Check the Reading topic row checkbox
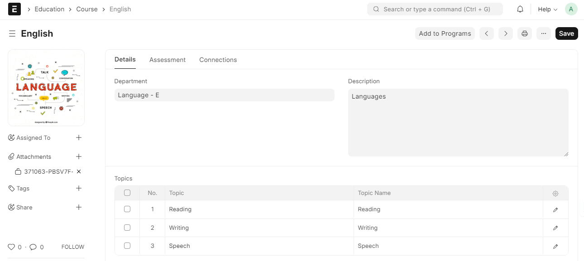The width and height of the screenshot is (584, 261). tap(127, 209)
